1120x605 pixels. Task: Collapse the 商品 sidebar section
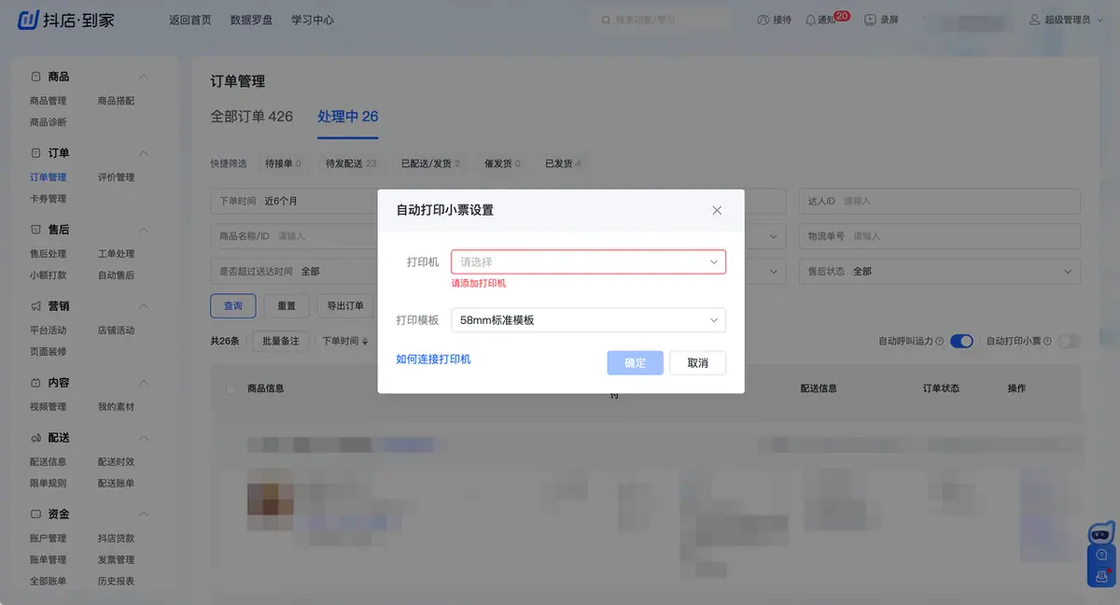point(144,77)
